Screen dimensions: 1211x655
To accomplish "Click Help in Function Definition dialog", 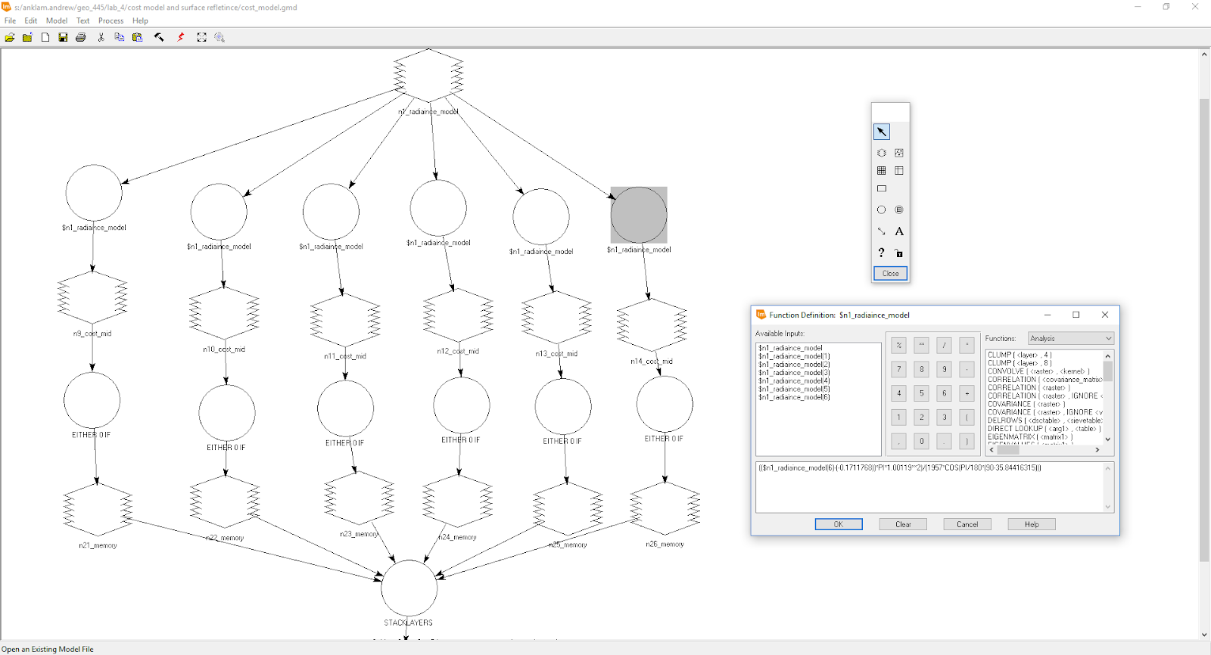I will pos(1032,524).
